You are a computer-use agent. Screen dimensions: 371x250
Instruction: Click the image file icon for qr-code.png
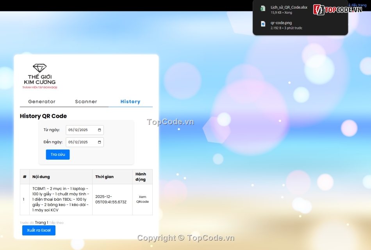[x=263, y=24]
